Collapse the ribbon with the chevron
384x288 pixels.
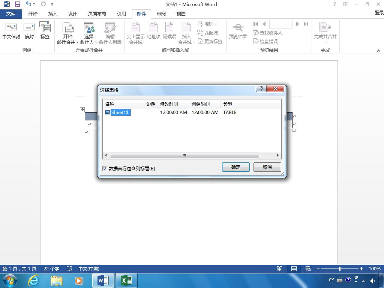point(378,51)
